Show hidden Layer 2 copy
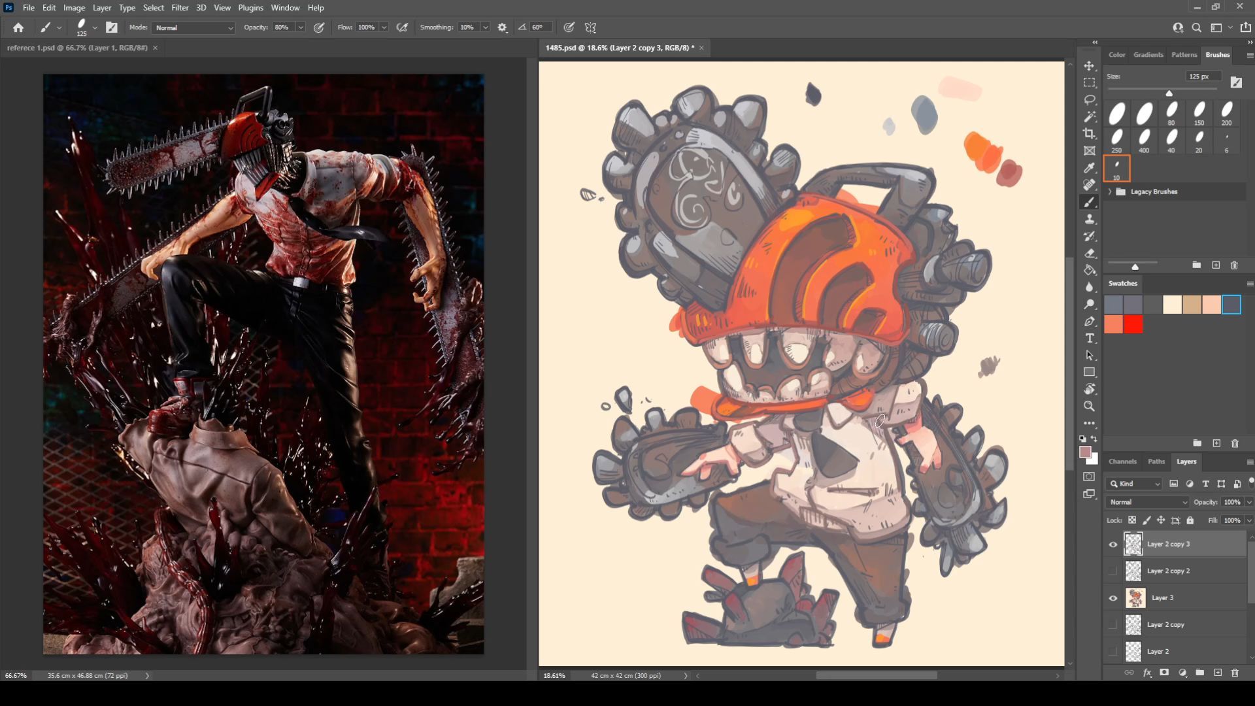This screenshot has height=706, width=1255. (1113, 624)
